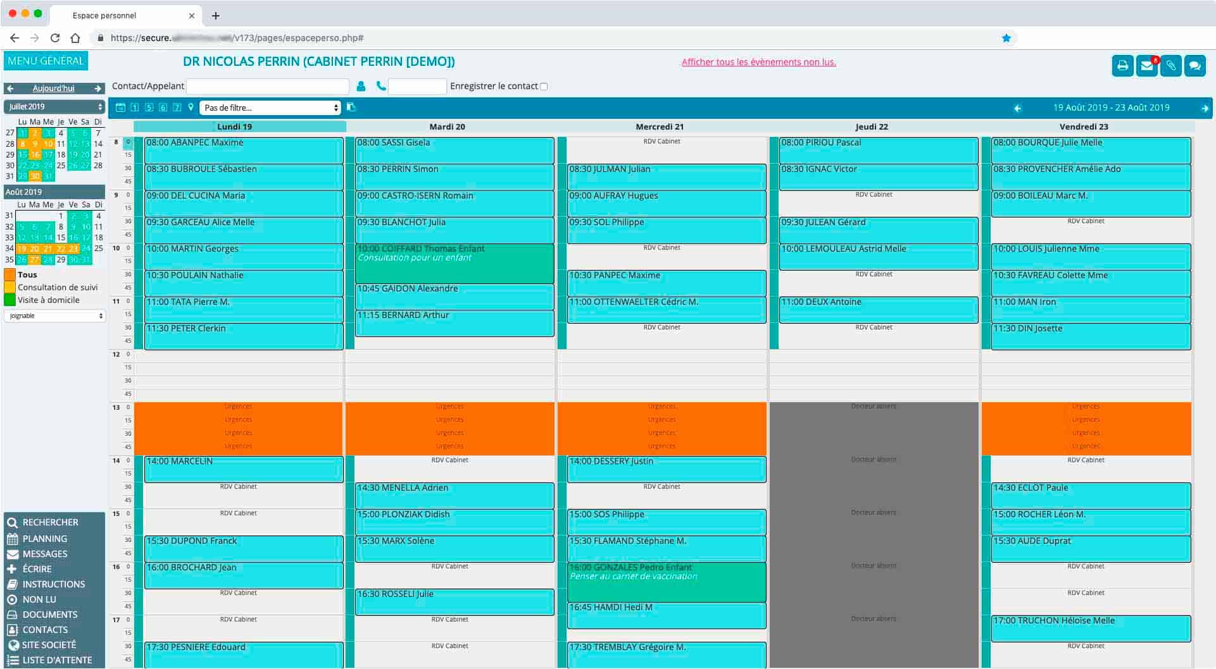Open PLANNING in the left menu

point(44,539)
